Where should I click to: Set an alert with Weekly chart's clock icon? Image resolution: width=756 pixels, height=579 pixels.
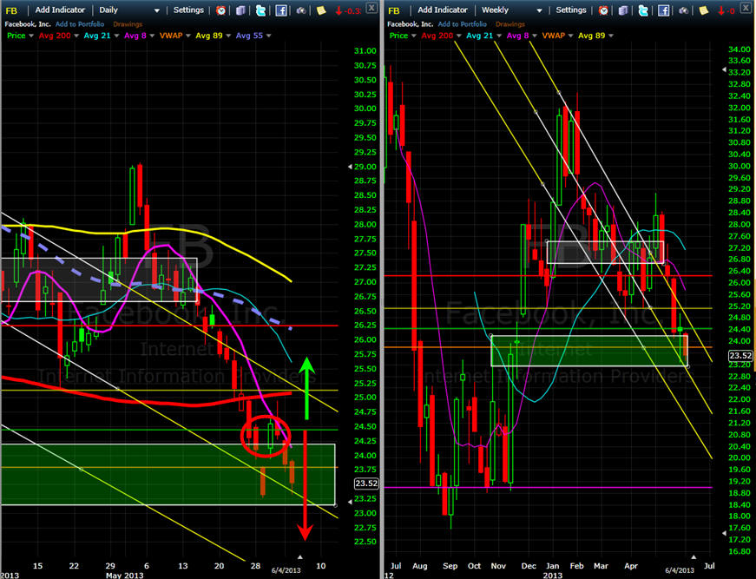[604, 10]
